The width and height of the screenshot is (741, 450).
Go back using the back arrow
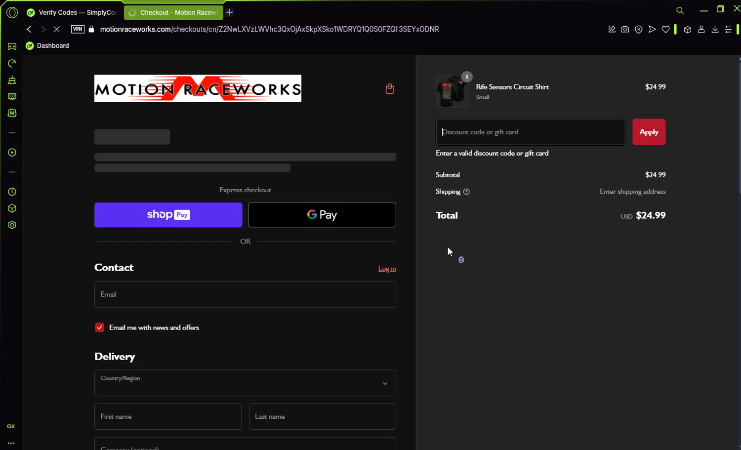tap(29, 29)
